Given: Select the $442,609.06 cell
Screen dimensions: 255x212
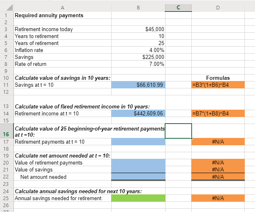Looking at the screenshot, I should (138, 113).
